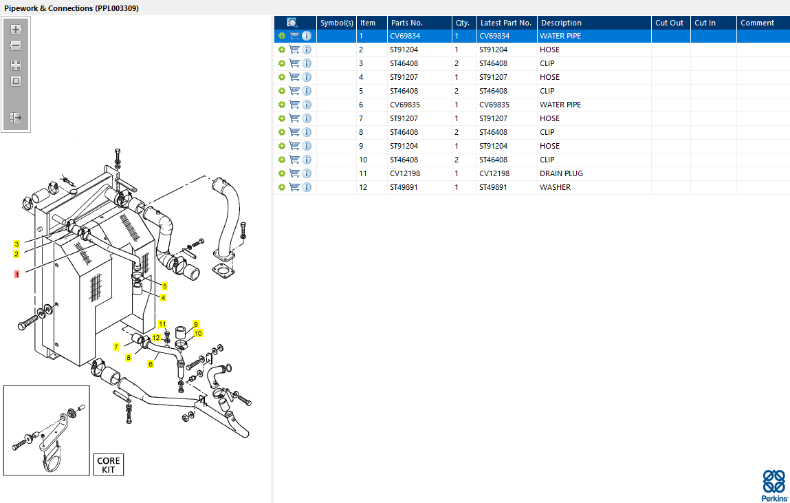Select callout 12 on the diagram
The height and width of the screenshot is (503, 790).
(156, 338)
